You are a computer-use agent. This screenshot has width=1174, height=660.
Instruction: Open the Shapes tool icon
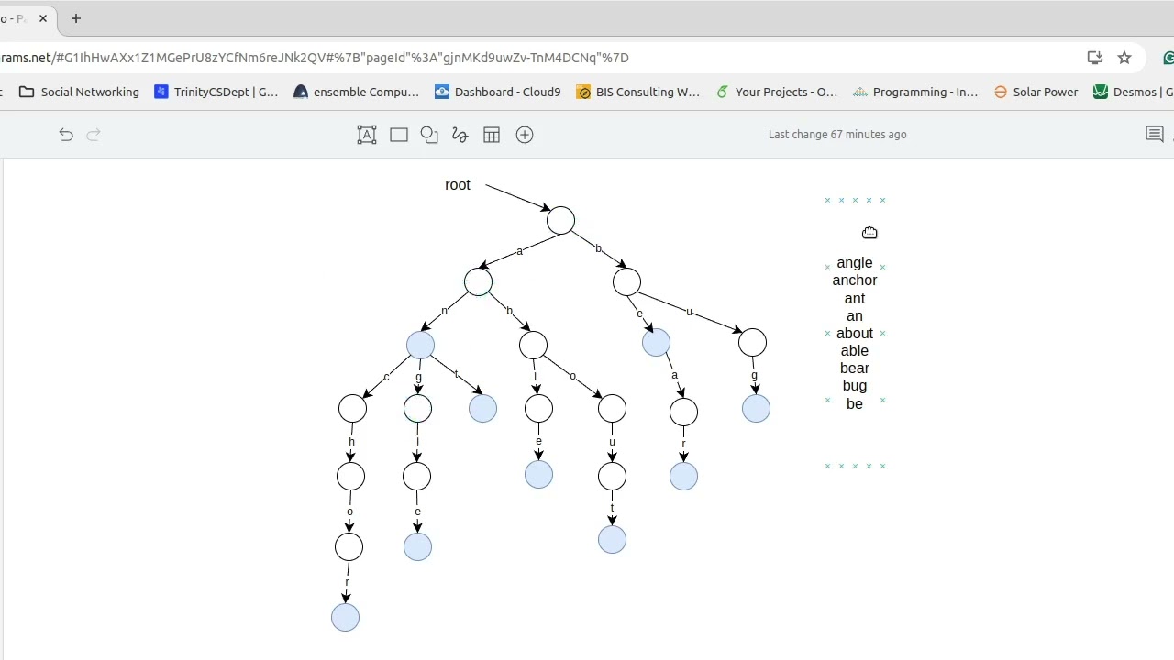coord(429,135)
